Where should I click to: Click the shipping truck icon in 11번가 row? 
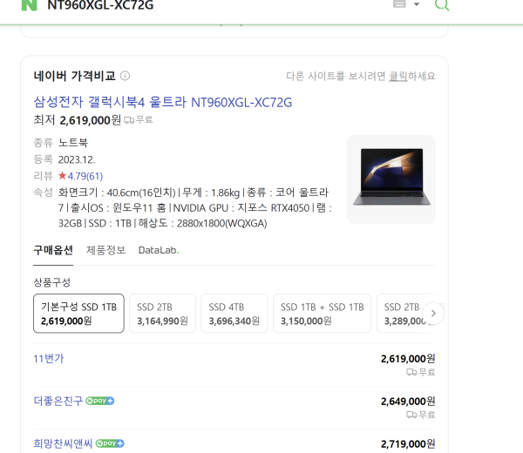click(x=411, y=372)
